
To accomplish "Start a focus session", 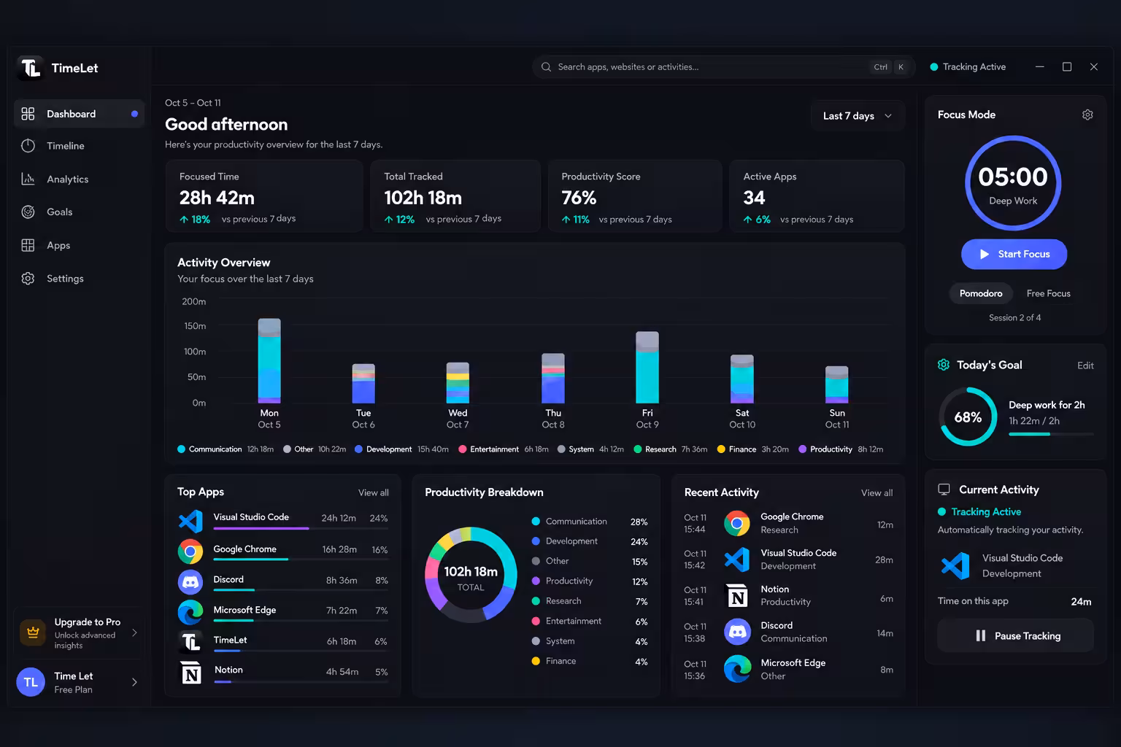I will click(1014, 254).
